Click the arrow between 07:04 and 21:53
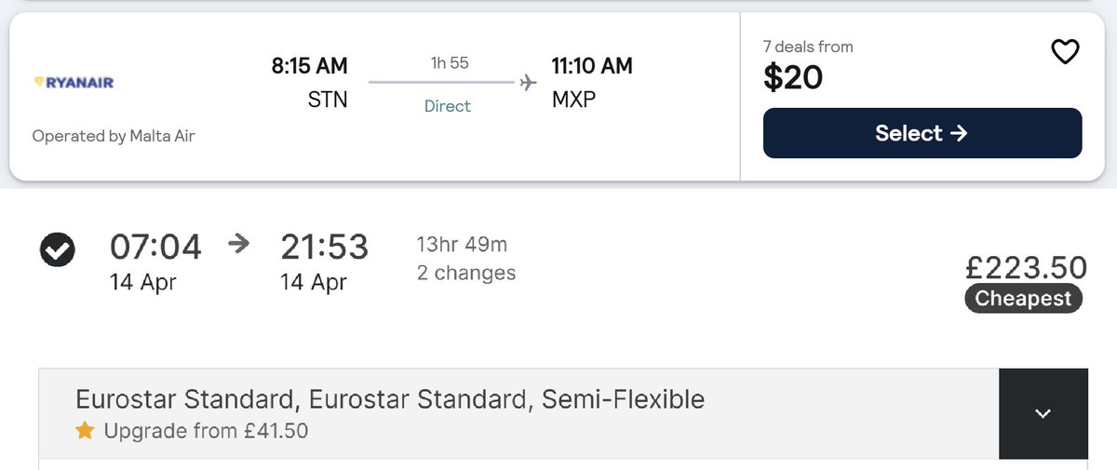 [239, 244]
